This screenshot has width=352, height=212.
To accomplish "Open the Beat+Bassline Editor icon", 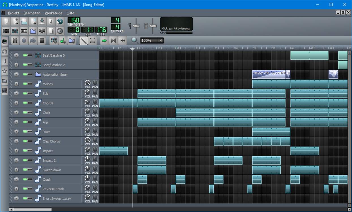I will point(15,31).
